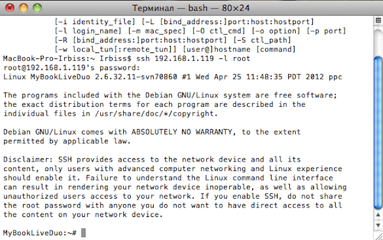This screenshot has height=240, width=383.
Task: Click the 'Disclaimer:' word
Action: pos(28,160)
